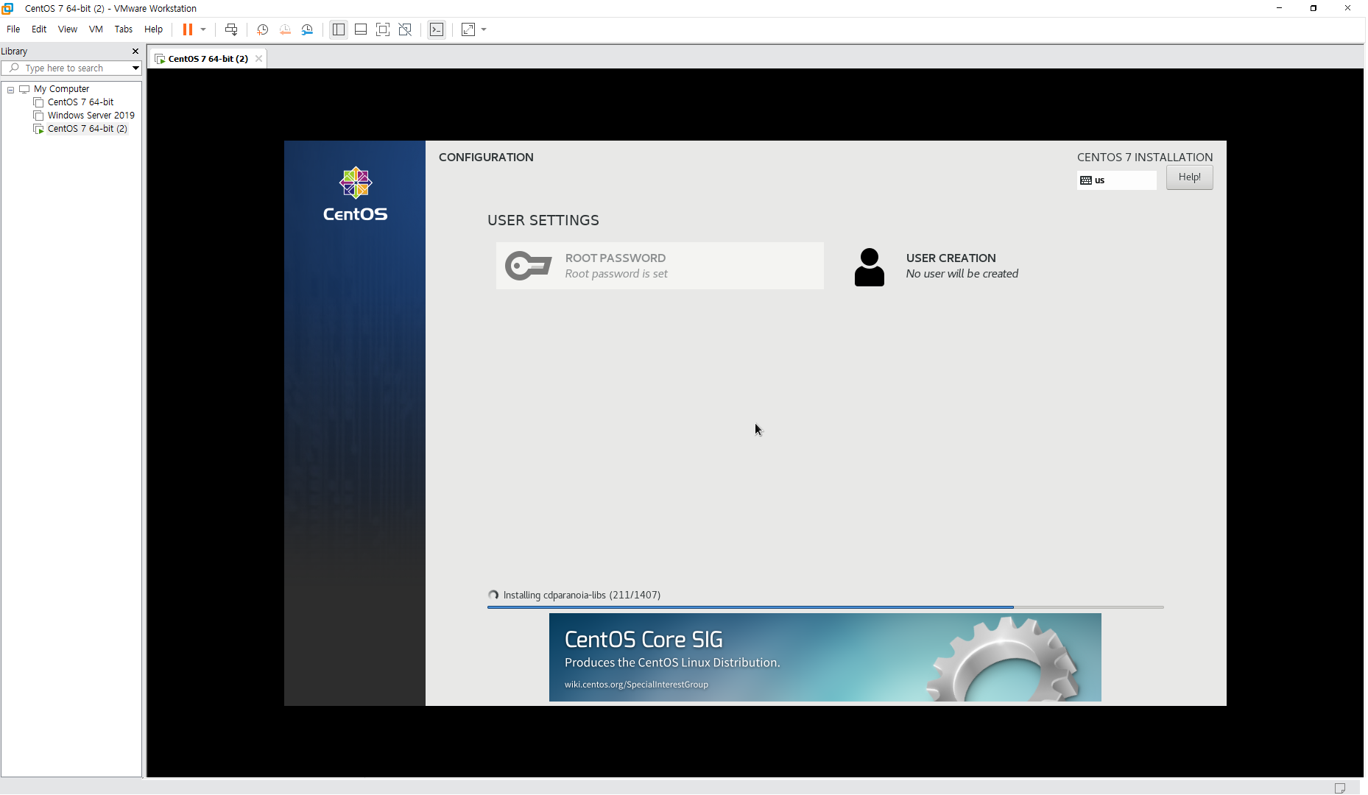Select Windows Server 2019 VM
The width and height of the screenshot is (1368, 795).
click(x=91, y=116)
